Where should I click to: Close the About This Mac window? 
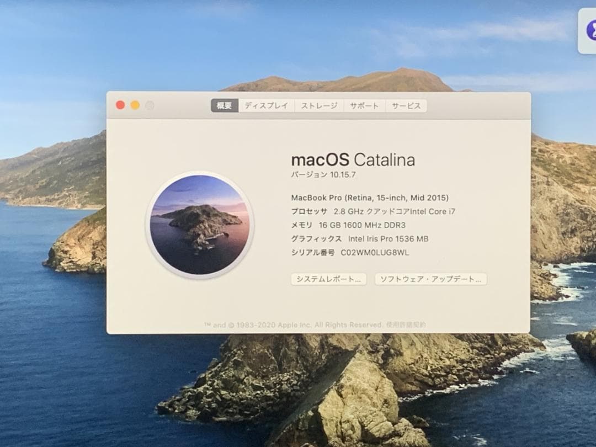pyautogui.click(x=120, y=104)
